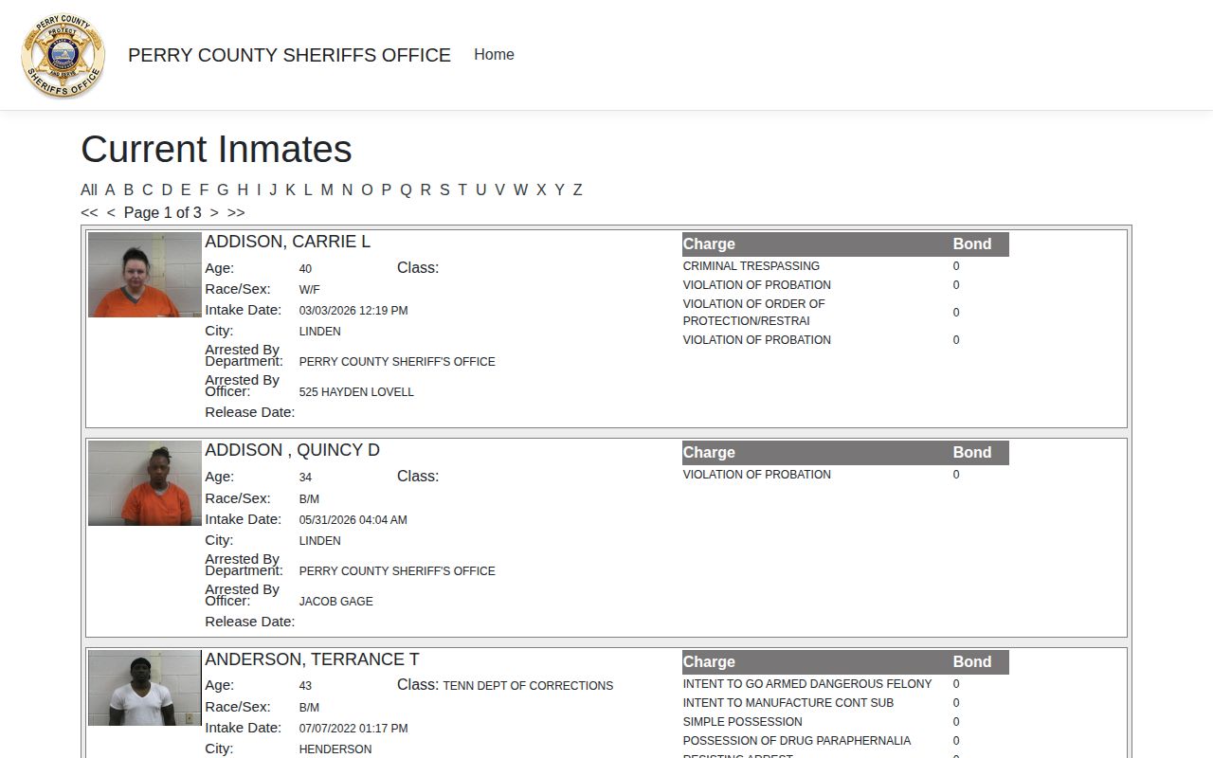Open the Home link in the header
Viewport: 1213px width, 758px height.
click(x=494, y=55)
